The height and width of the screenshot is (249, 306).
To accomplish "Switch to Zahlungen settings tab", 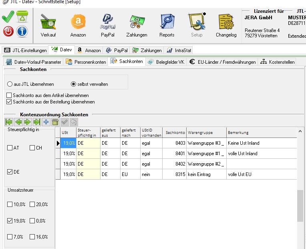I will pyautogui.click(x=147, y=51).
